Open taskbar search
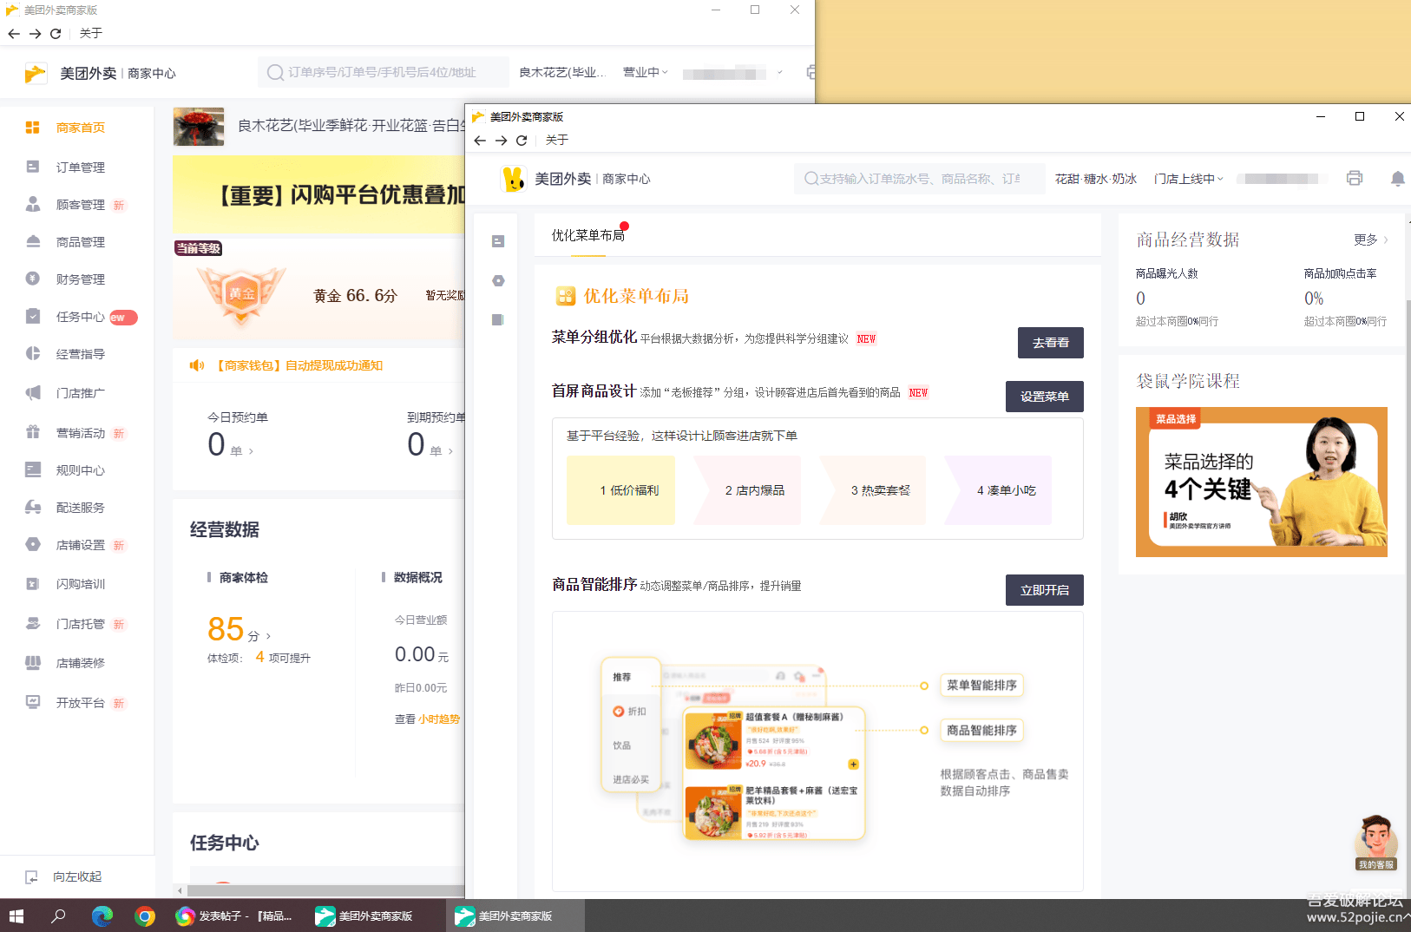Image resolution: width=1411 pixels, height=932 pixels. [58, 916]
